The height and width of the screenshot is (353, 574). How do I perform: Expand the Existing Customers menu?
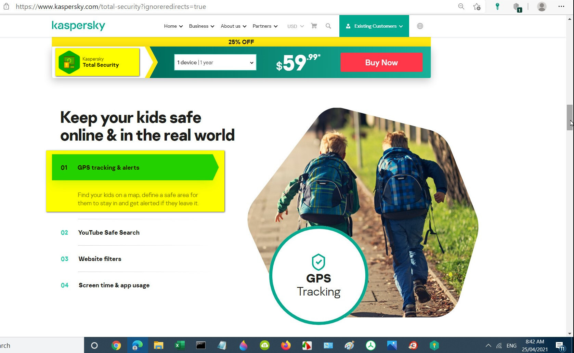click(x=374, y=26)
